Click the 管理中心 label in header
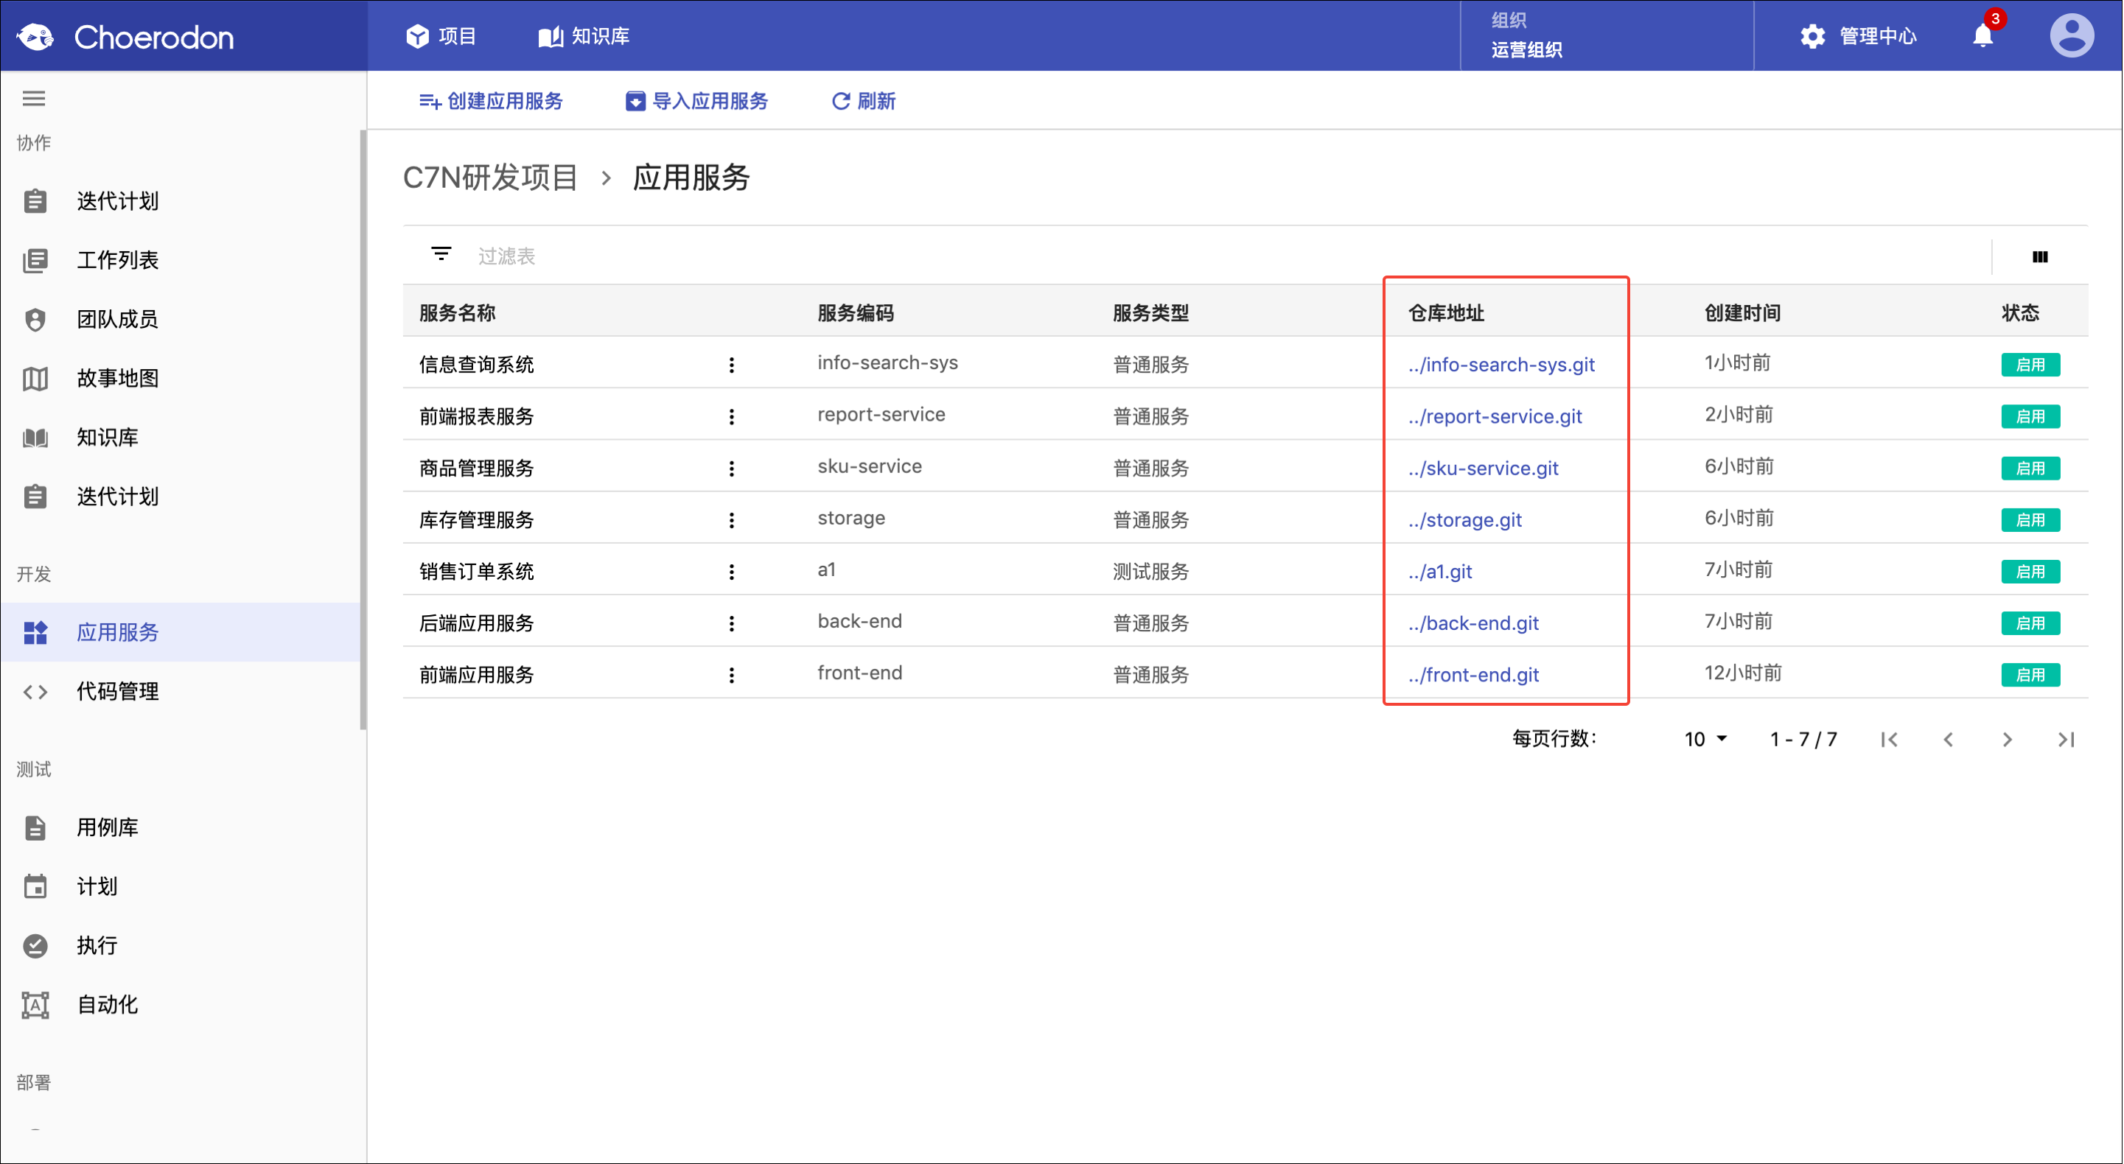This screenshot has width=2124, height=1164. pyautogui.click(x=1877, y=36)
